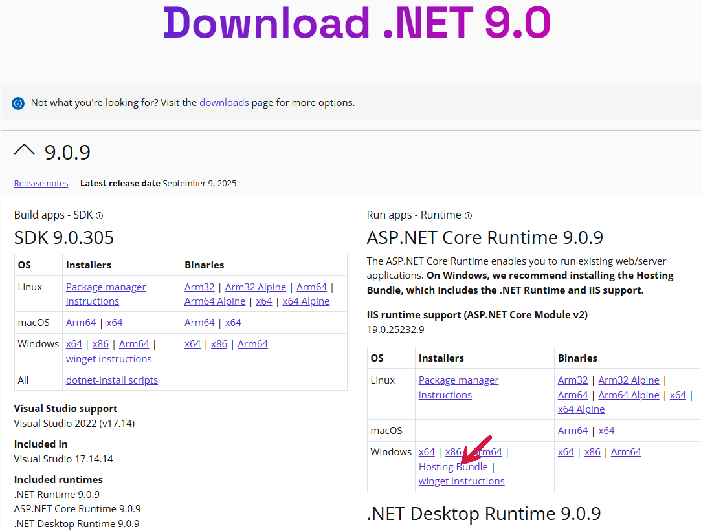Download ASP.NET Core Runtime Linux Arm64 Alpine binary

[x=629, y=395]
